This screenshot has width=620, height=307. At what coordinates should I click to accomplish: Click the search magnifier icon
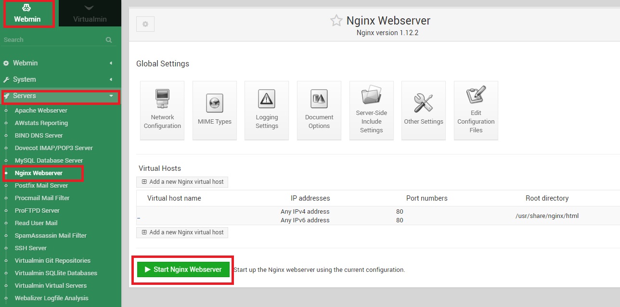click(109, 40)
